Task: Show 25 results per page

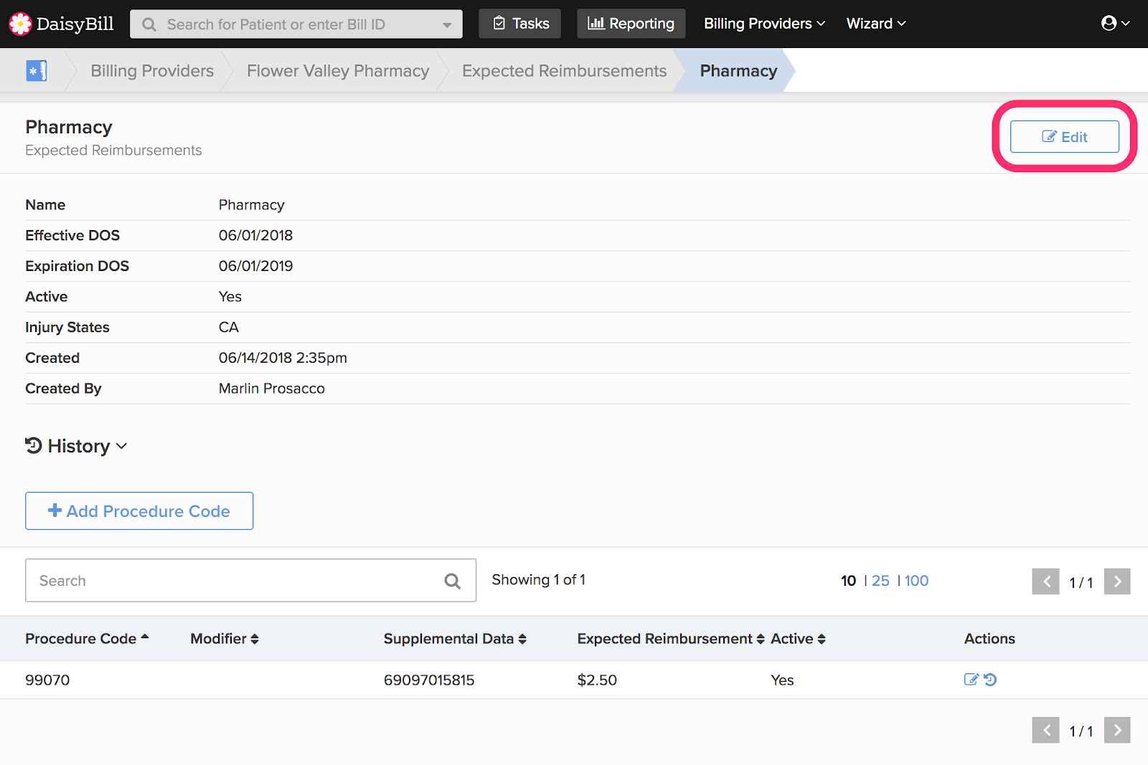Action: (x=880, y=581)
